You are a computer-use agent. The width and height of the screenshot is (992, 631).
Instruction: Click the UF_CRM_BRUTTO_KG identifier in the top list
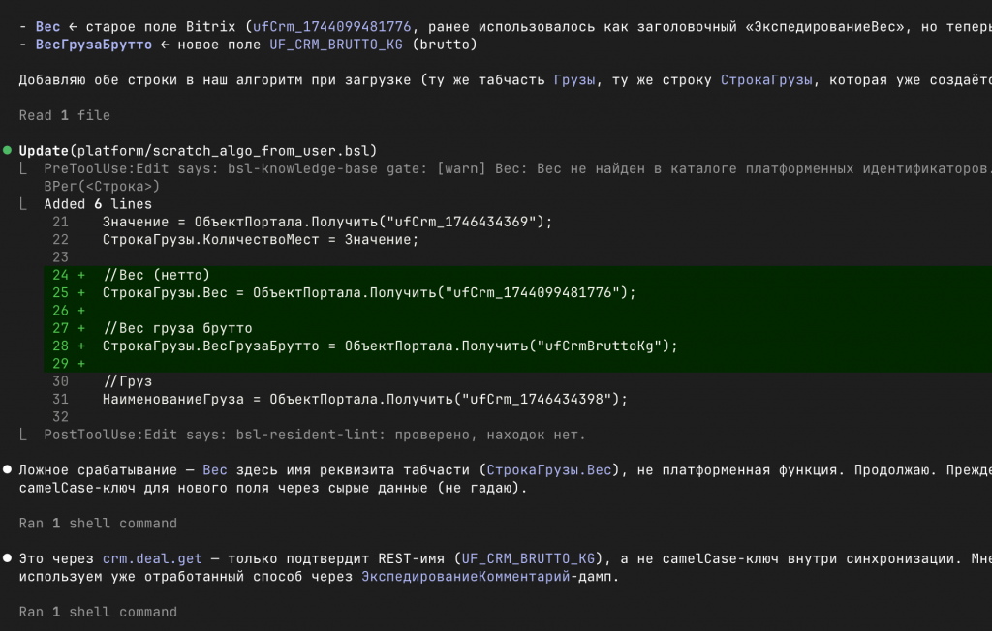pos(336,45)
